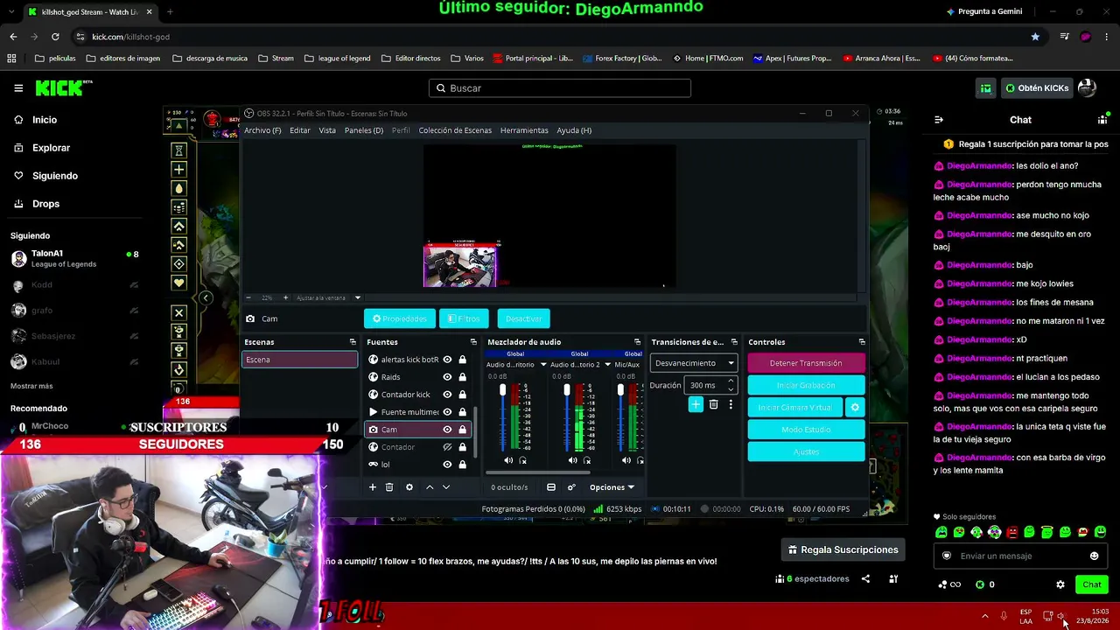Mute the Mic/Aux channel speaker
The image size is (1120, 630).
[626, 460]
